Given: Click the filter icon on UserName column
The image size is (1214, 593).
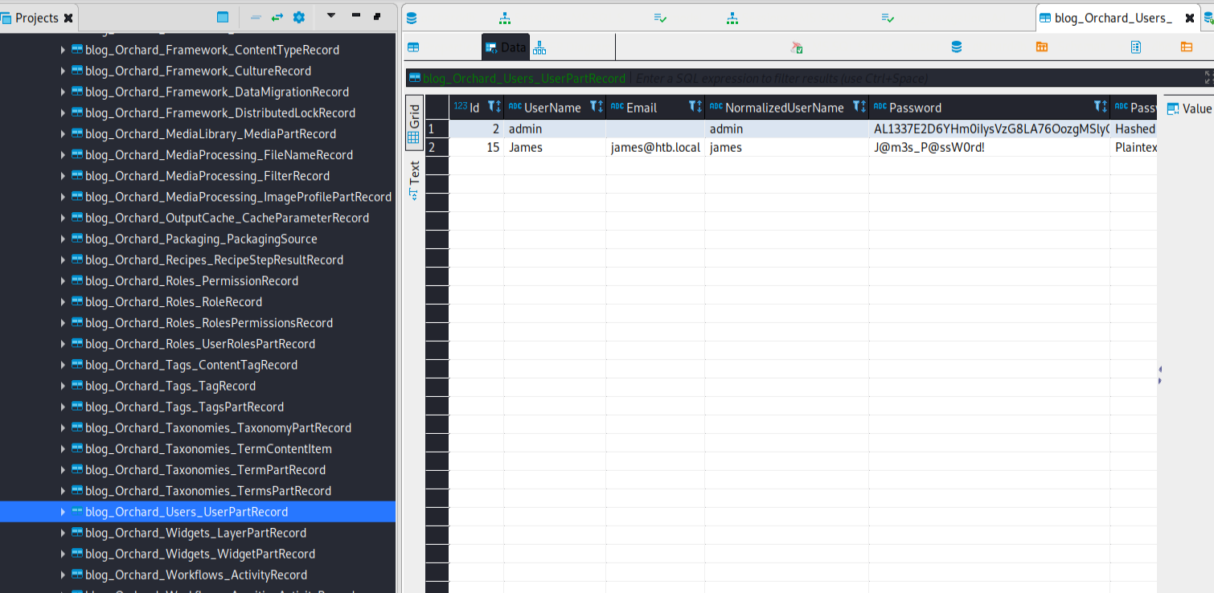Looking at the screenshot, I should (595, 107).
